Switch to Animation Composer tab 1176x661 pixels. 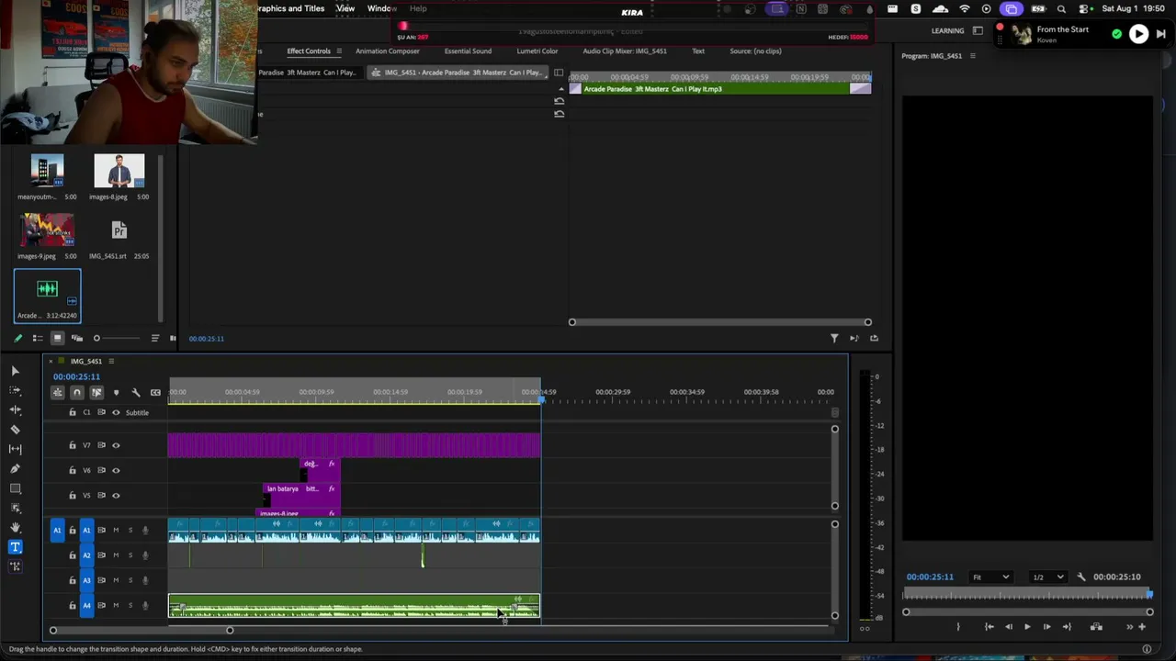387,51
